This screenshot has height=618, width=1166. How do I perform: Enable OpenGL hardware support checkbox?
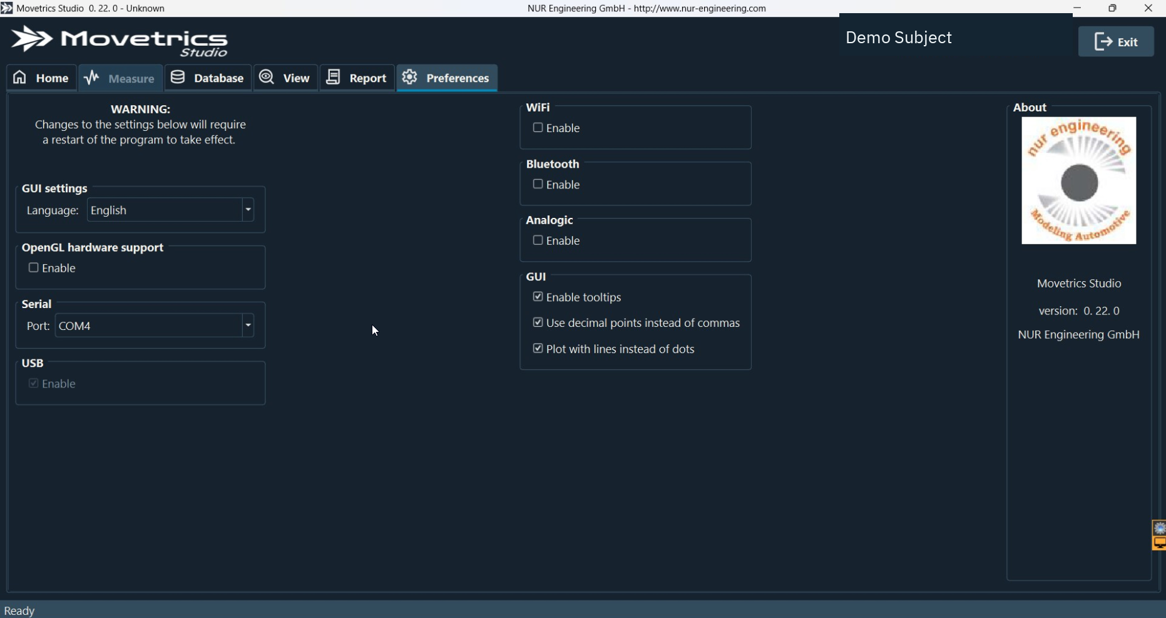[34, 268]
